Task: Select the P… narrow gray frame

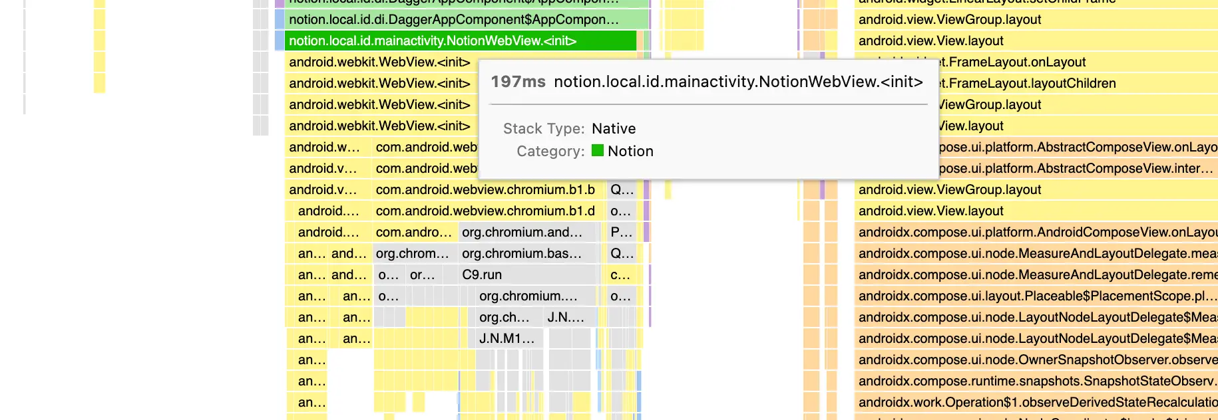Action: click(621, 232)
